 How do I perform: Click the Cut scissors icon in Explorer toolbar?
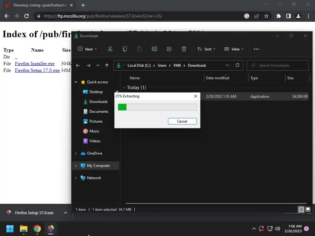click(x=110, y=49)
